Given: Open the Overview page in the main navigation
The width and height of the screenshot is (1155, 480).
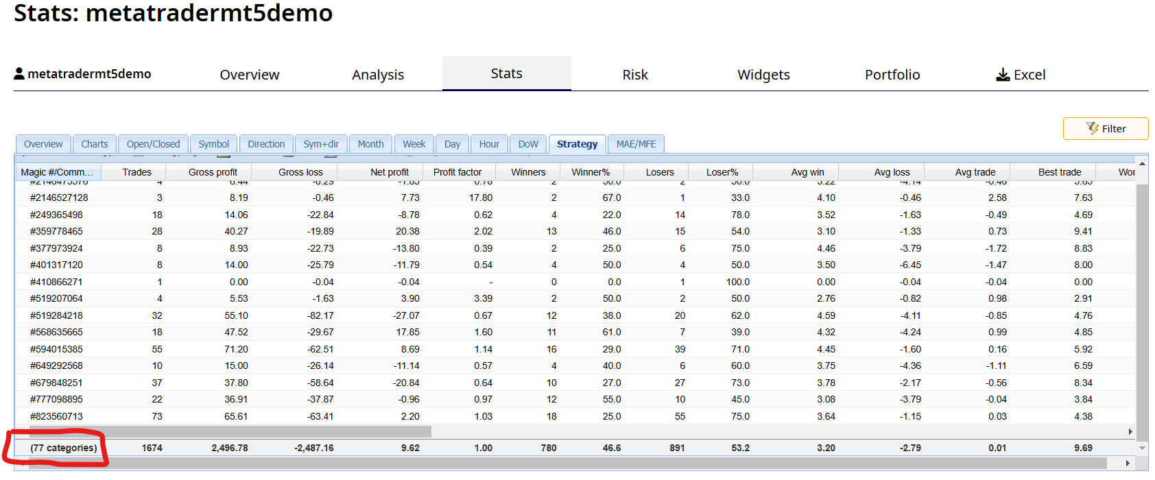Looking at the screenshot, I should tap(250, 75).
